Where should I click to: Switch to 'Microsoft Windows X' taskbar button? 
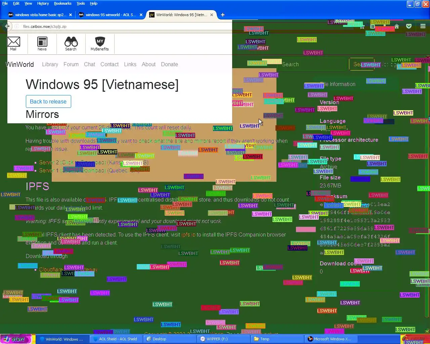pos(331,339)
